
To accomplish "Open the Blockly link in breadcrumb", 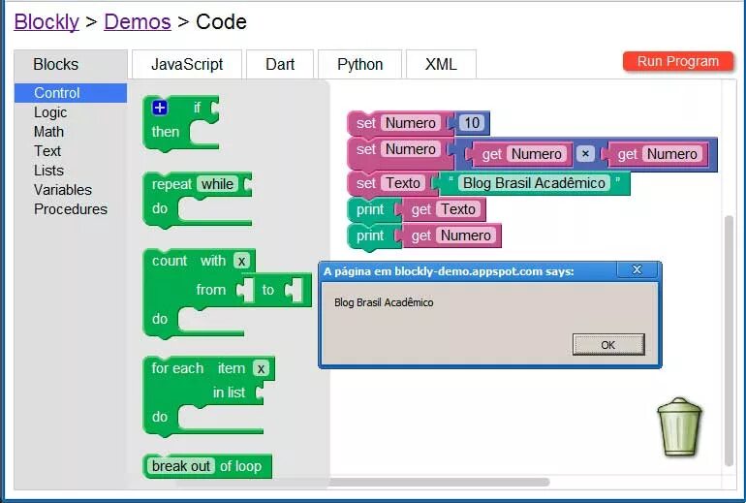I will (x=47, y=22).
